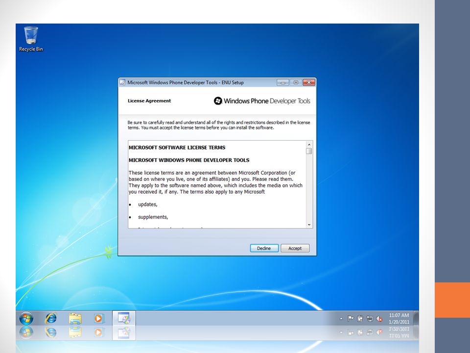
Task: Launch Internet Explorer from the taskbar
Action: (x=50, y=318)
